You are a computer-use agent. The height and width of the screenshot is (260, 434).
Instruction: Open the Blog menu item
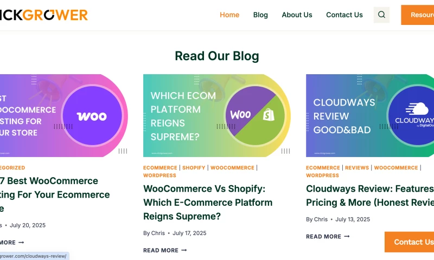tap(260, 15)
